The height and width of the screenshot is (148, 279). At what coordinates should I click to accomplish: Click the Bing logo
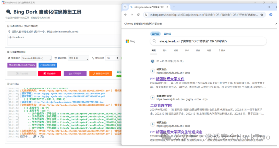[130, 41]
